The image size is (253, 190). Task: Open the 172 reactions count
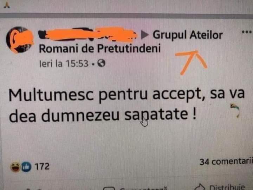[42, 166]
